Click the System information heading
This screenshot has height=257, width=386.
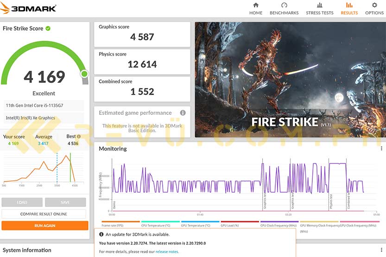pos(27,250)
